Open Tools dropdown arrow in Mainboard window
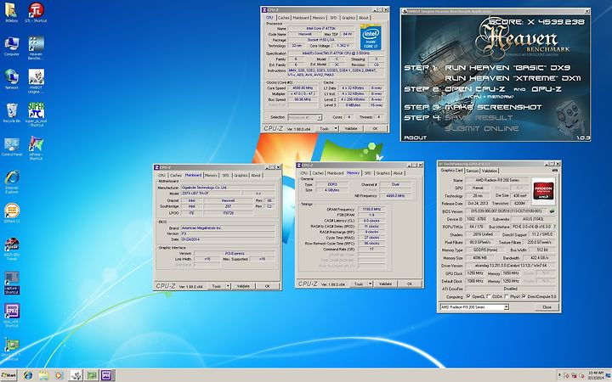 coord(228,286)
